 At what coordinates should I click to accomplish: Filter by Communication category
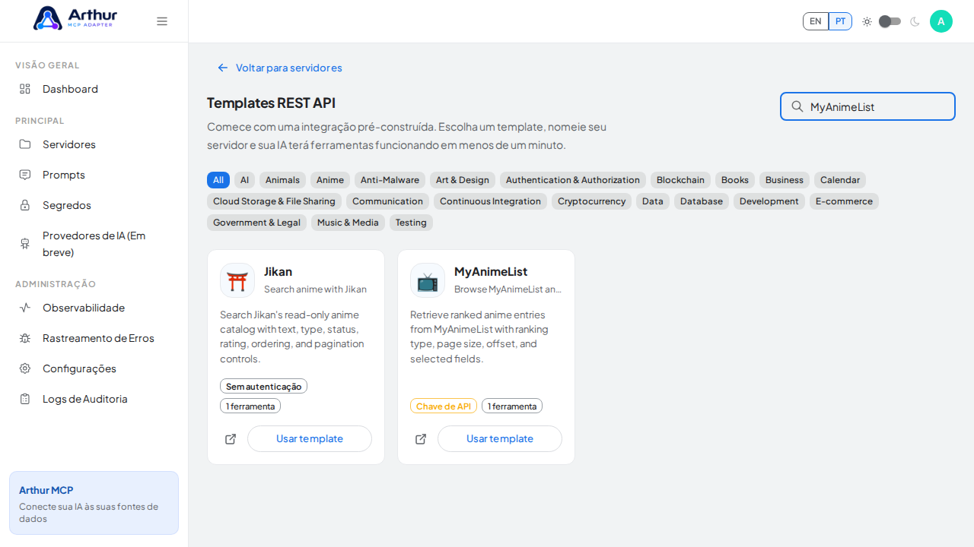click(387, 201)
